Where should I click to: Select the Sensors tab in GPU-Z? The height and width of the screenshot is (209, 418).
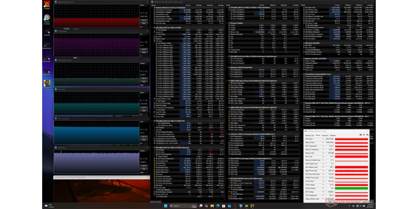click(318, 135)
